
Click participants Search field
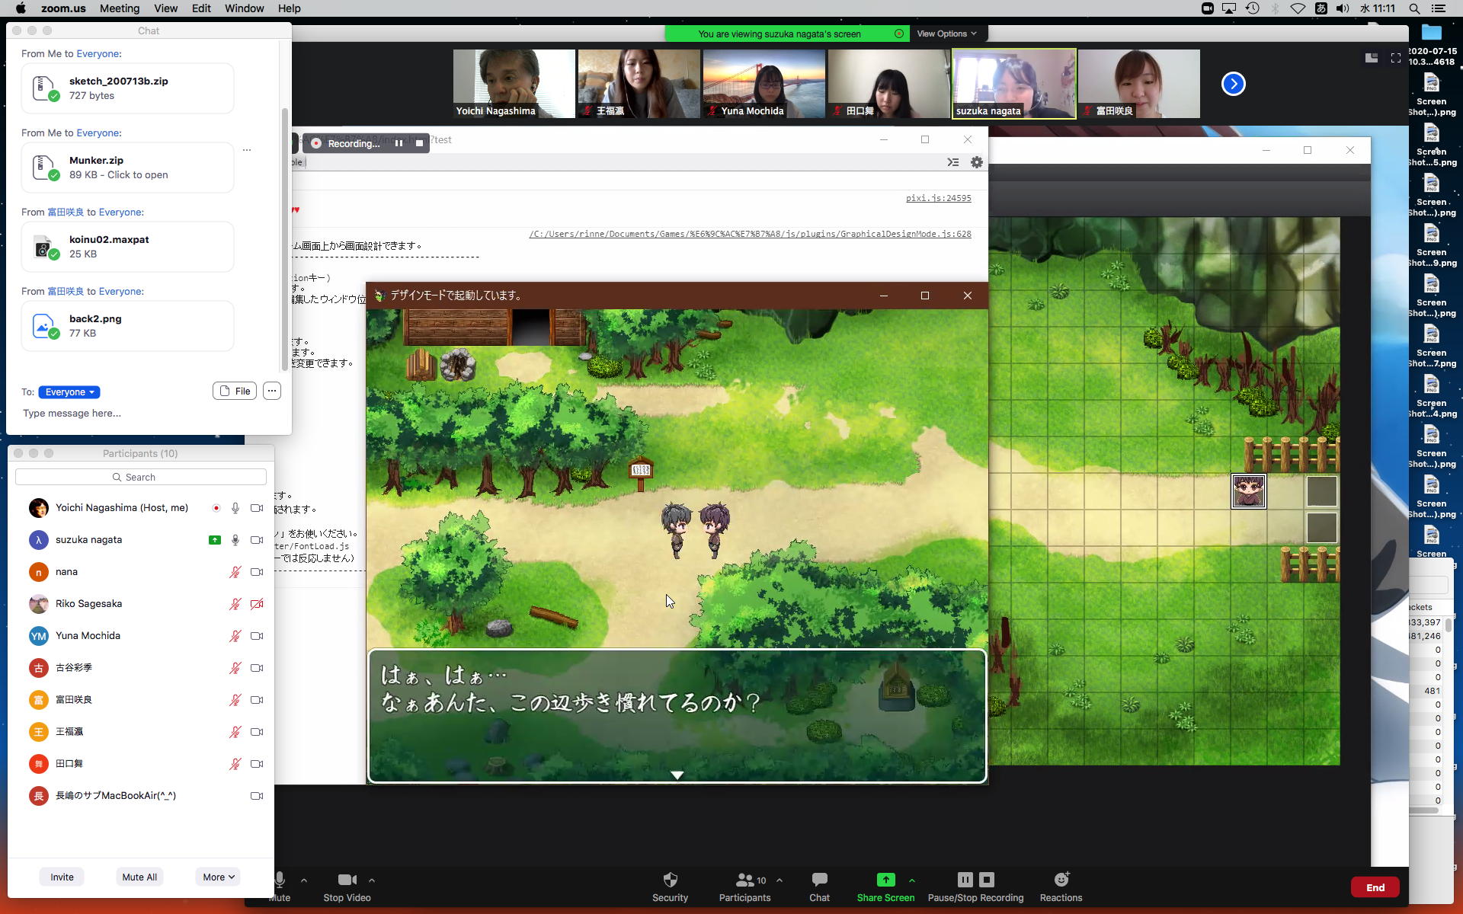tap(141, 477)
